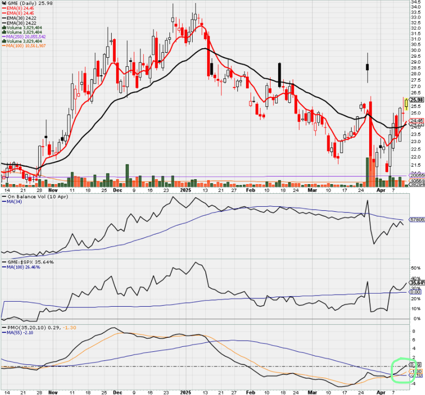Click the MA(250) 20,055,542 legend entry

(x=24, y=37)
